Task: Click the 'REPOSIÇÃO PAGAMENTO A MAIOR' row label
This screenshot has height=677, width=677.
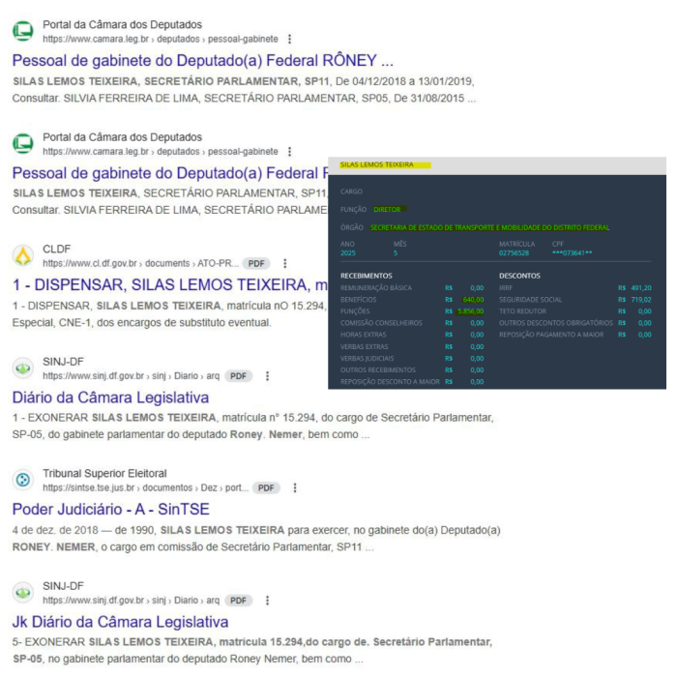Action: click(551, 335)
